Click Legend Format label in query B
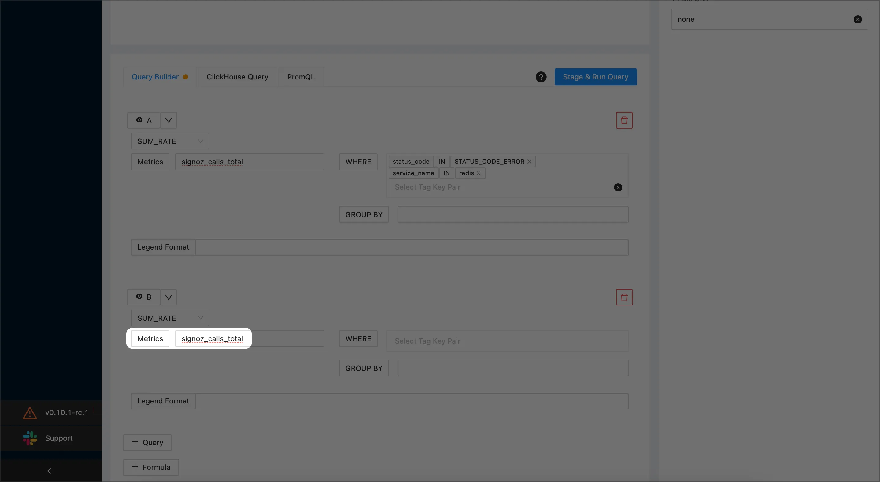The image size is (880, 482). (163, 401)
